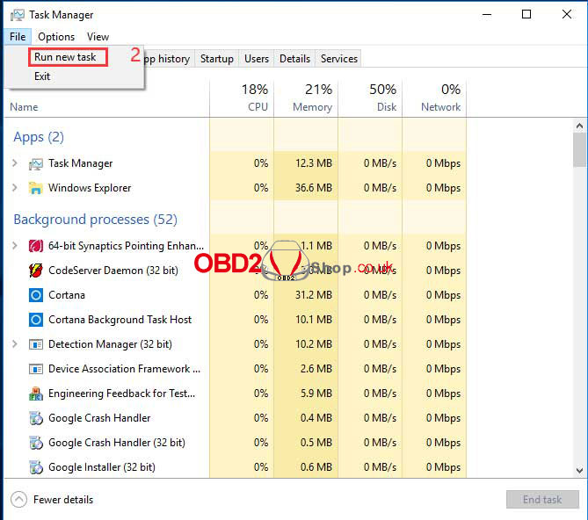Click the Windows Explorer folder icon
This screenshot has height=520, width=588.
click(x=36, y=188)
